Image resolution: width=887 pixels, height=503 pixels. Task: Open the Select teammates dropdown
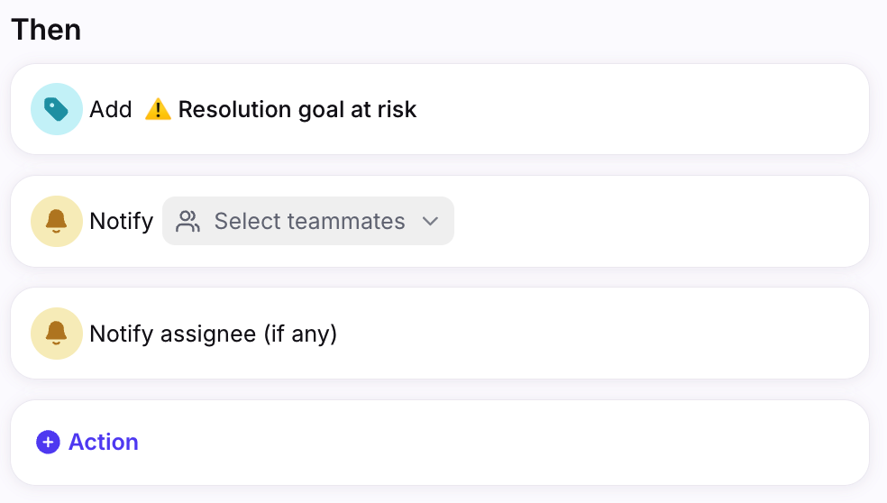point(308,221)
